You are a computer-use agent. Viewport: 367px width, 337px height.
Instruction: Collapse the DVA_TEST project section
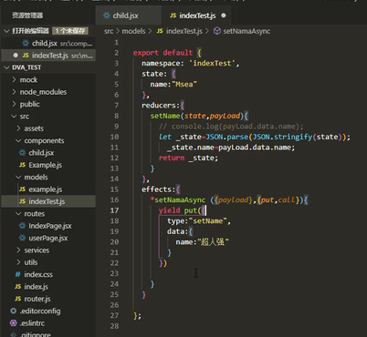[x=6, y=67]
